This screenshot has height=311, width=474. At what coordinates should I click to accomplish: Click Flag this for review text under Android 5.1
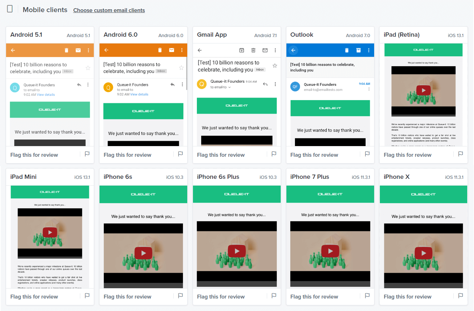pos(34,155)
